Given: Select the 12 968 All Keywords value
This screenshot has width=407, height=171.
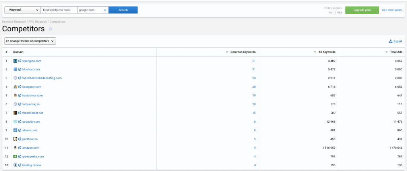Looking at the screenshot, I should [x=331, y=121].
